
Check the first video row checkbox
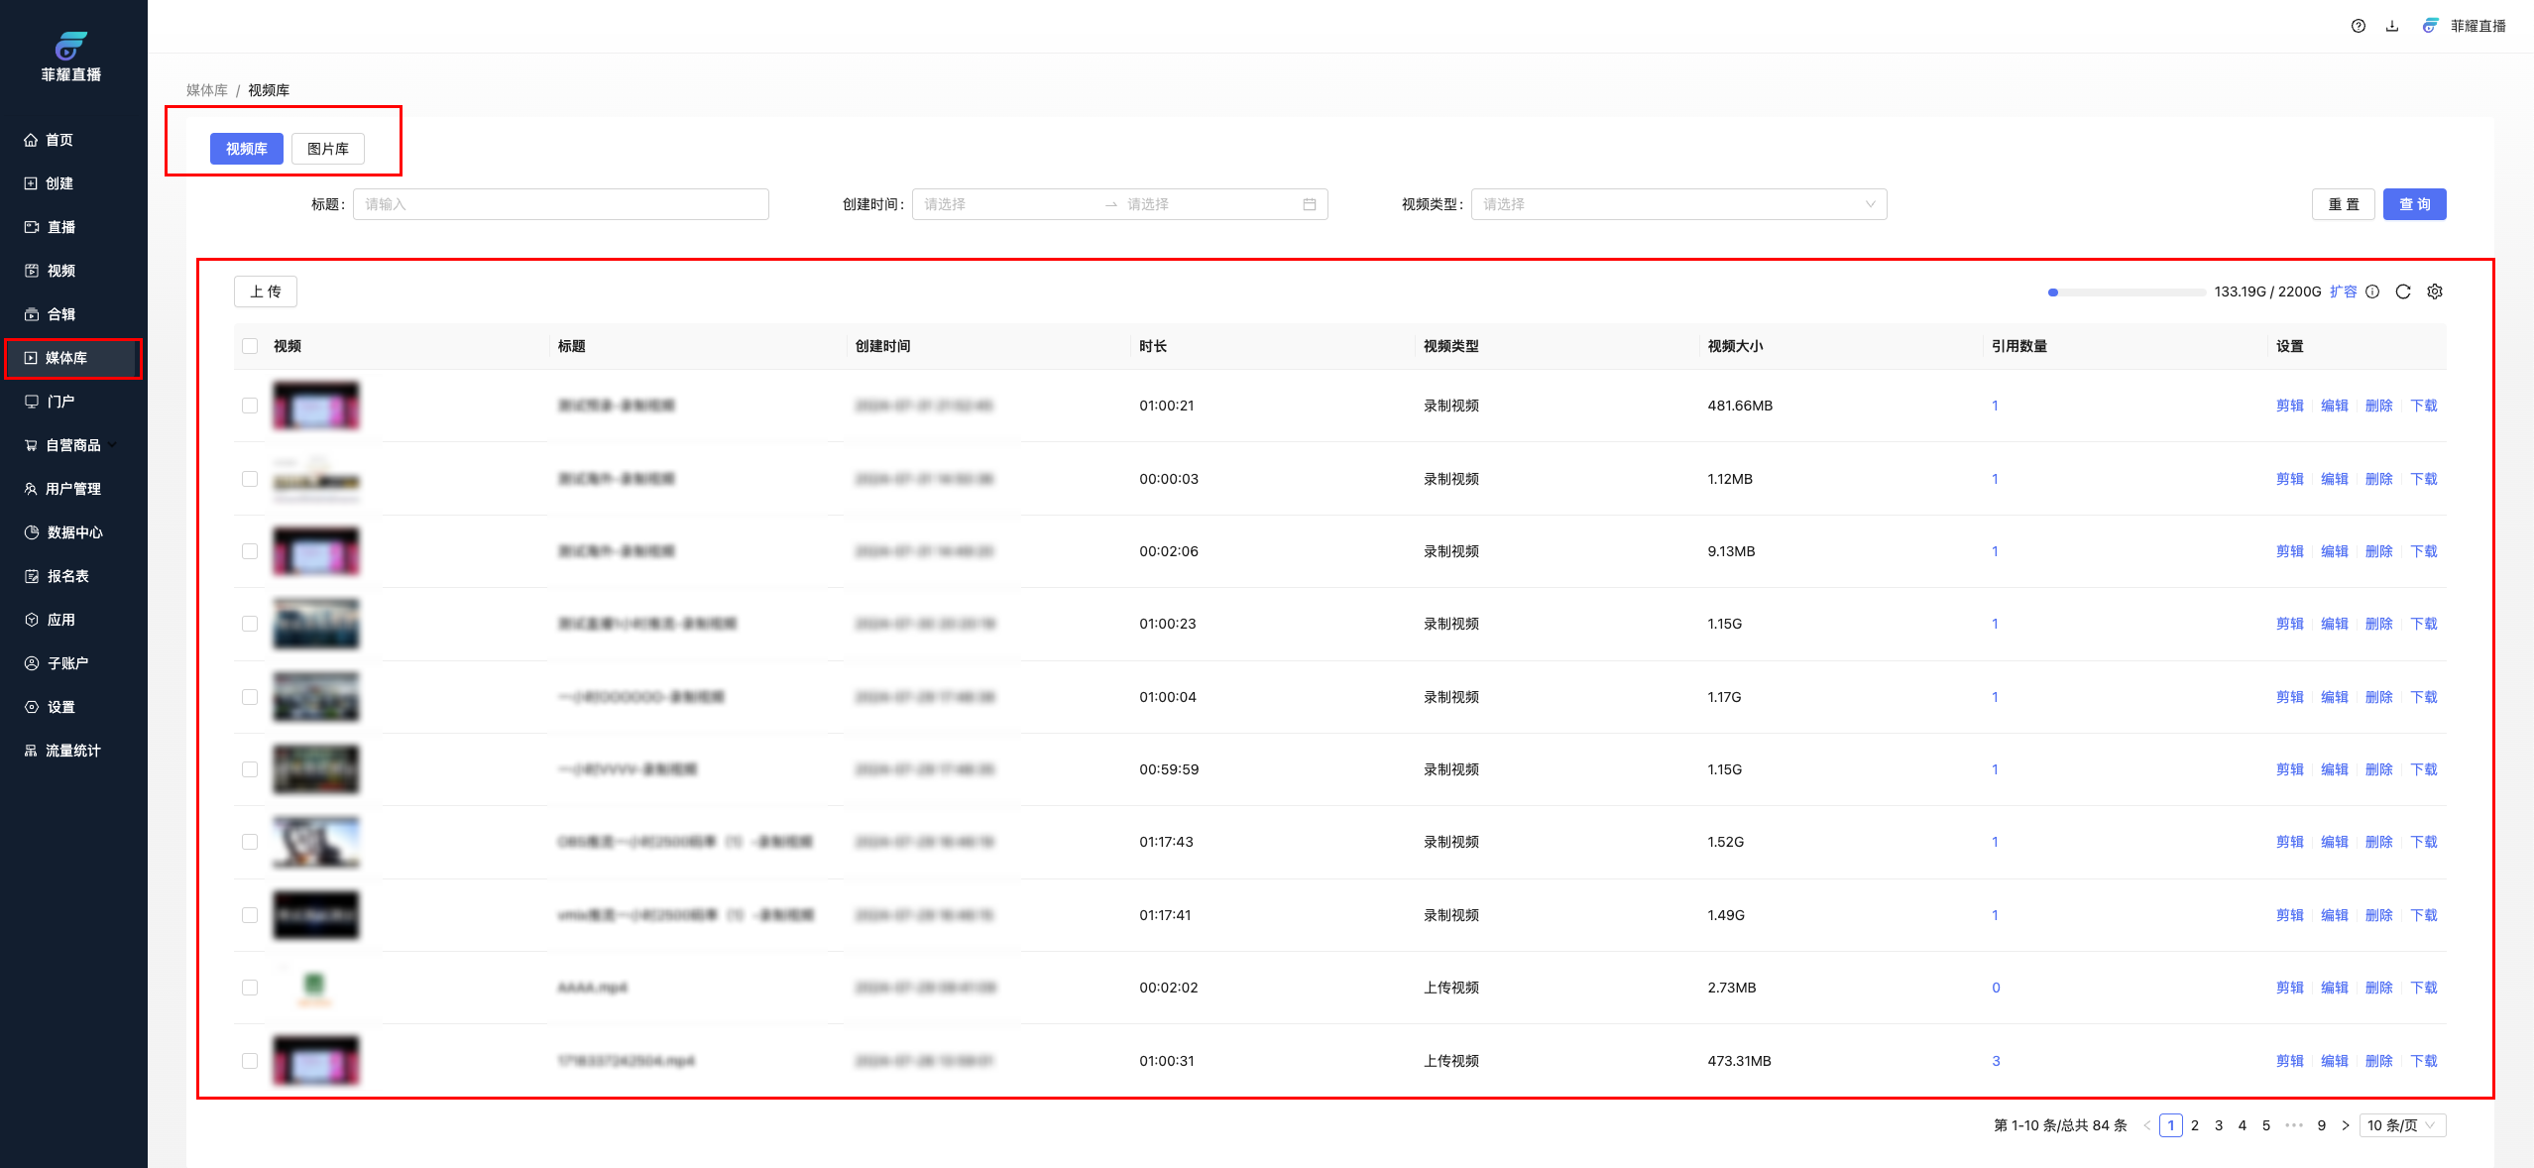[250, 406]
